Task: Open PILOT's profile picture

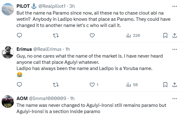Action: (8, 9)
